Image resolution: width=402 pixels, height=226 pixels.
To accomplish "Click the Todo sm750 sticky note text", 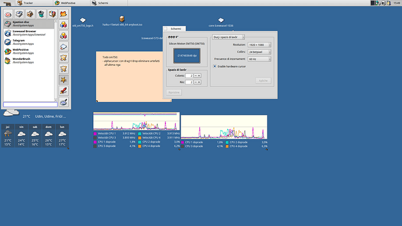I will click(x=131, y=61).
